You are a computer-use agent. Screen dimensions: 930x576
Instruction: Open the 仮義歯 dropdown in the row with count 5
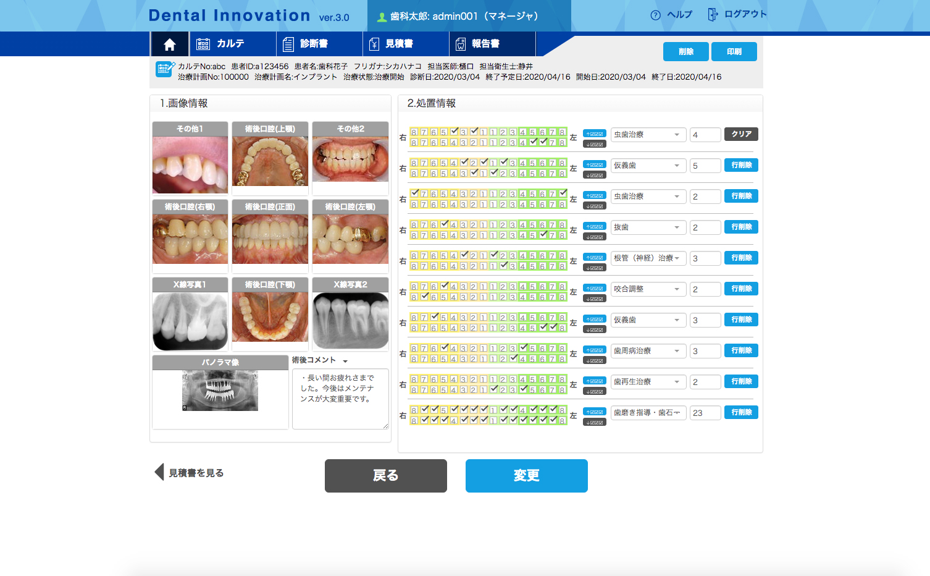click(x=648, y=166)
